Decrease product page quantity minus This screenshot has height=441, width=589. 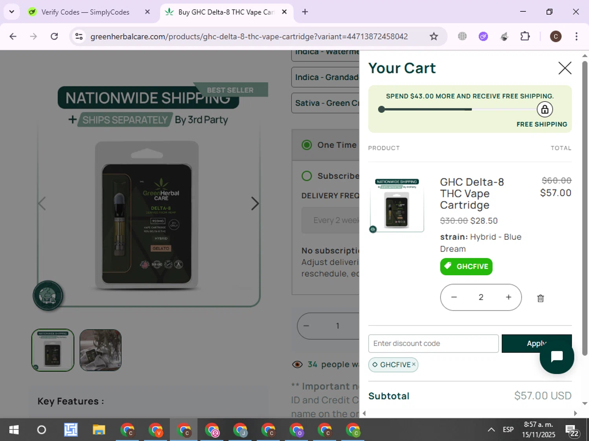point(306,326)
